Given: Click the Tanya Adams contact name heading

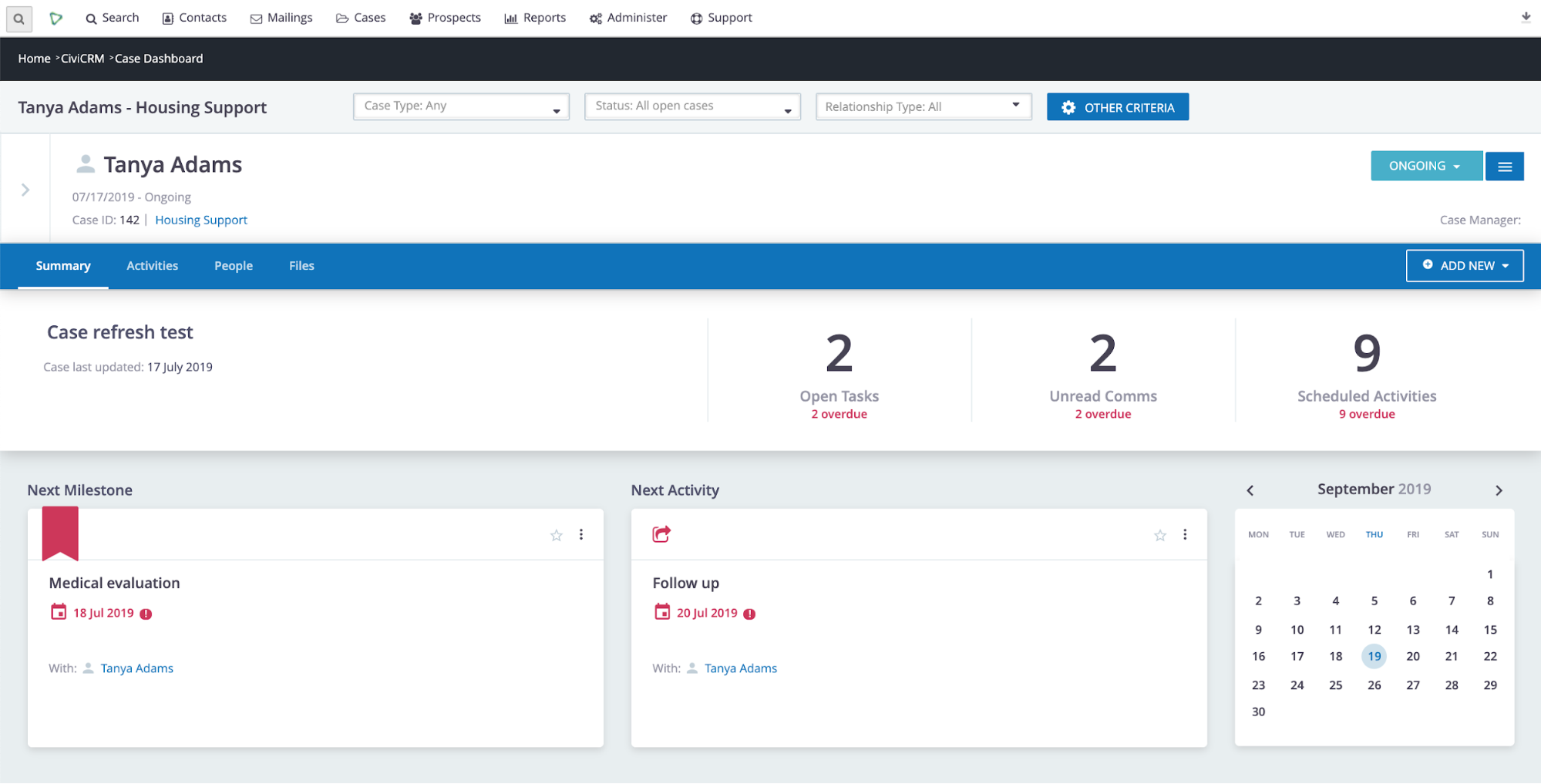Looking at the screenshot, I should [x=173, y=165].
